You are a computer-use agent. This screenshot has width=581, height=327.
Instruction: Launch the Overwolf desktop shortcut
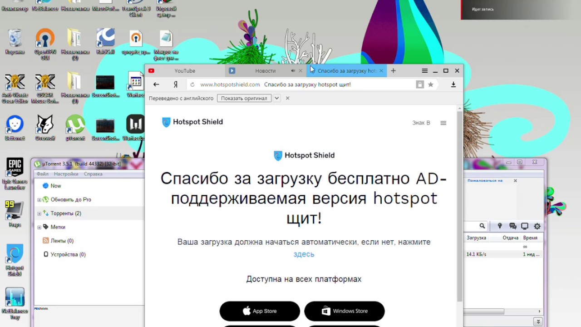point(45,128)
